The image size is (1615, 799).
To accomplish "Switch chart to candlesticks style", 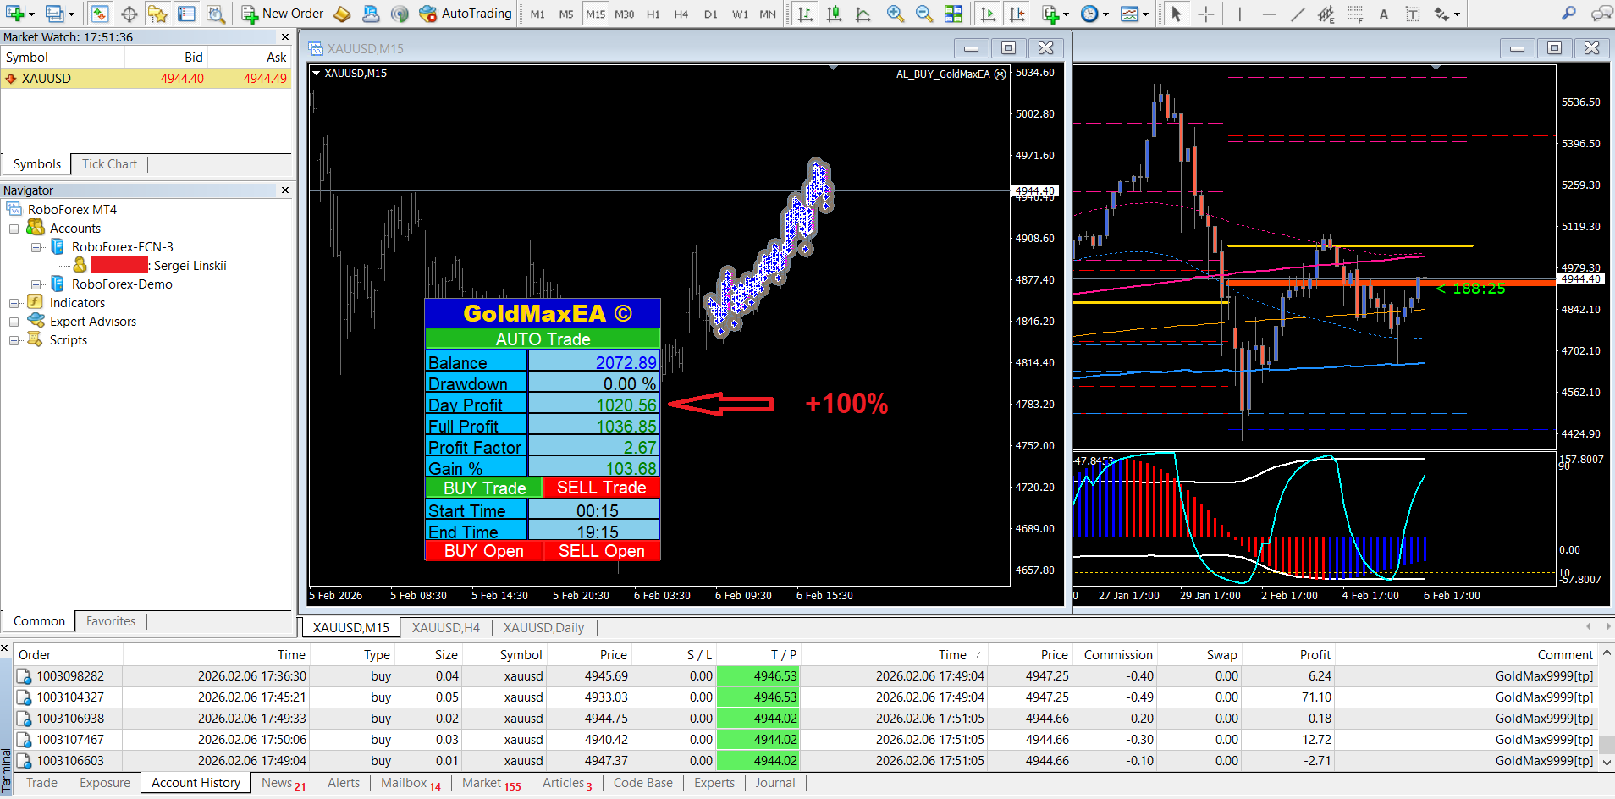I will (834, 14).
